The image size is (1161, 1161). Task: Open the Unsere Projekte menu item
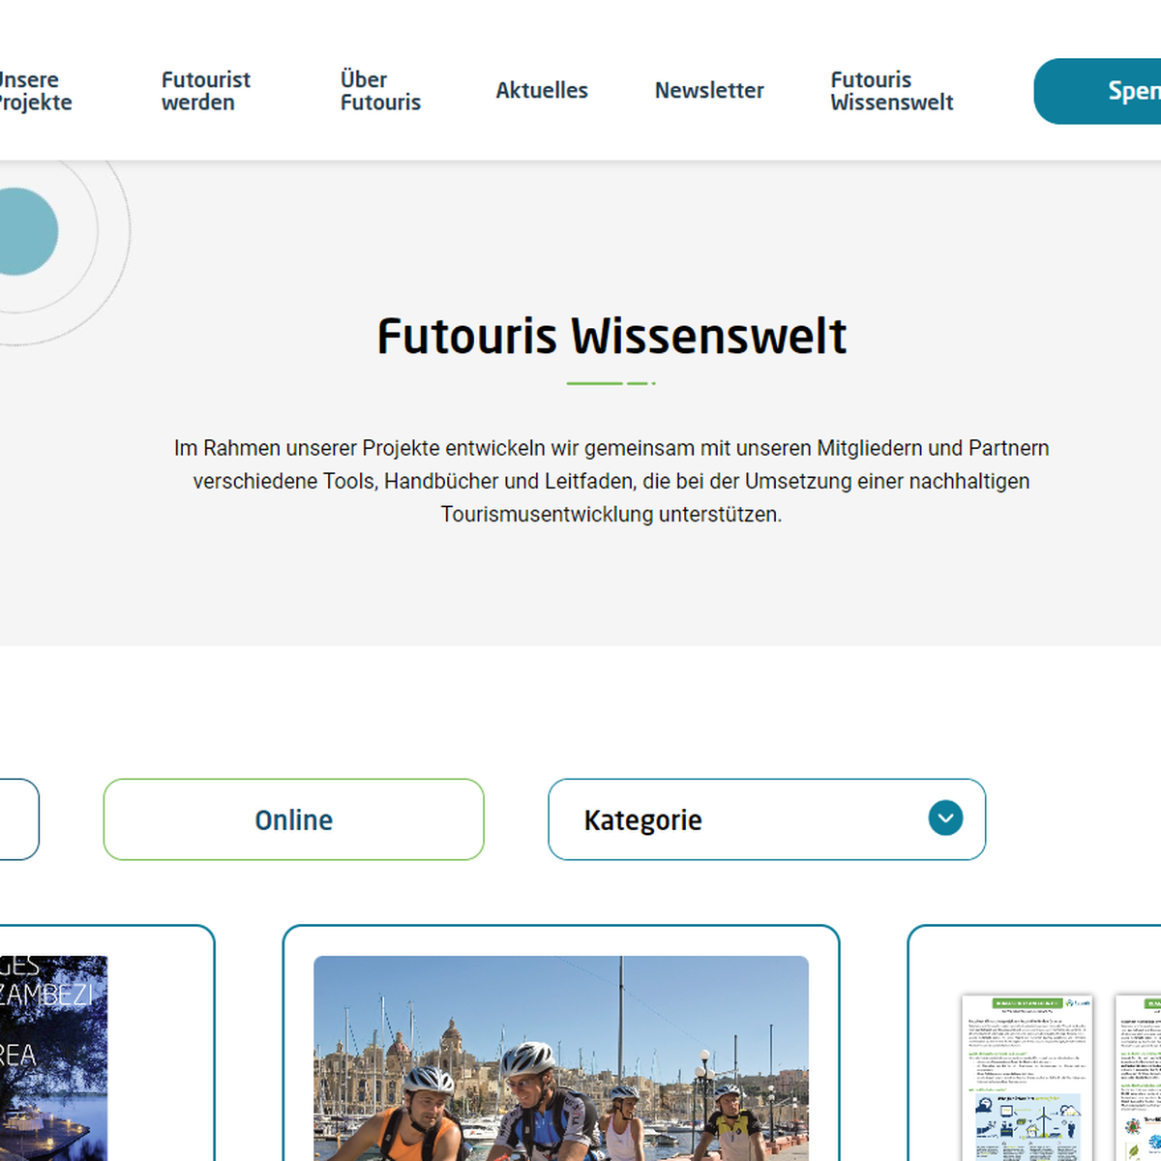point(35,91)
